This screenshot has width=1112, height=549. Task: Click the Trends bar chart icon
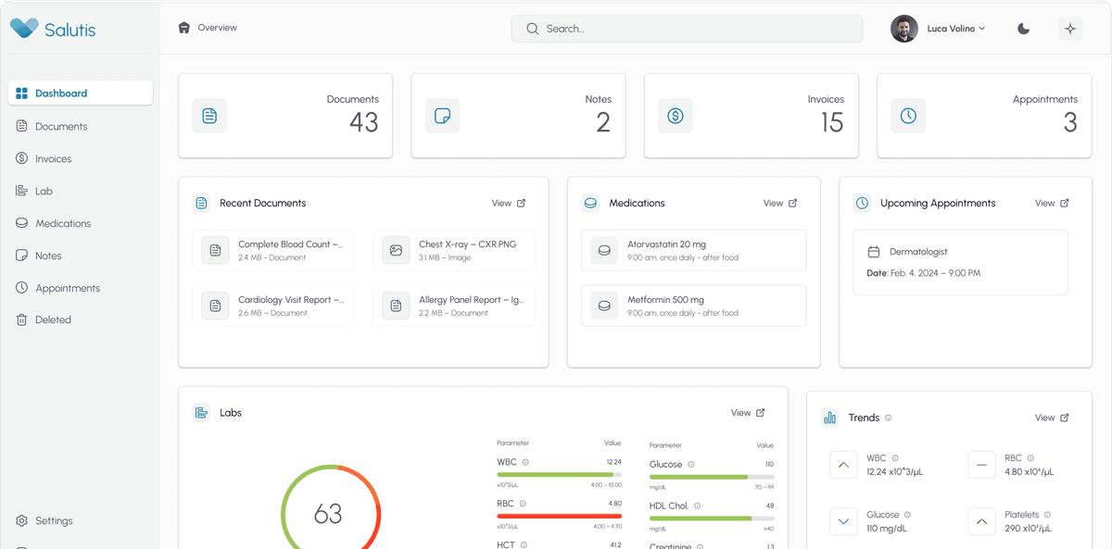tap(829, 418)
